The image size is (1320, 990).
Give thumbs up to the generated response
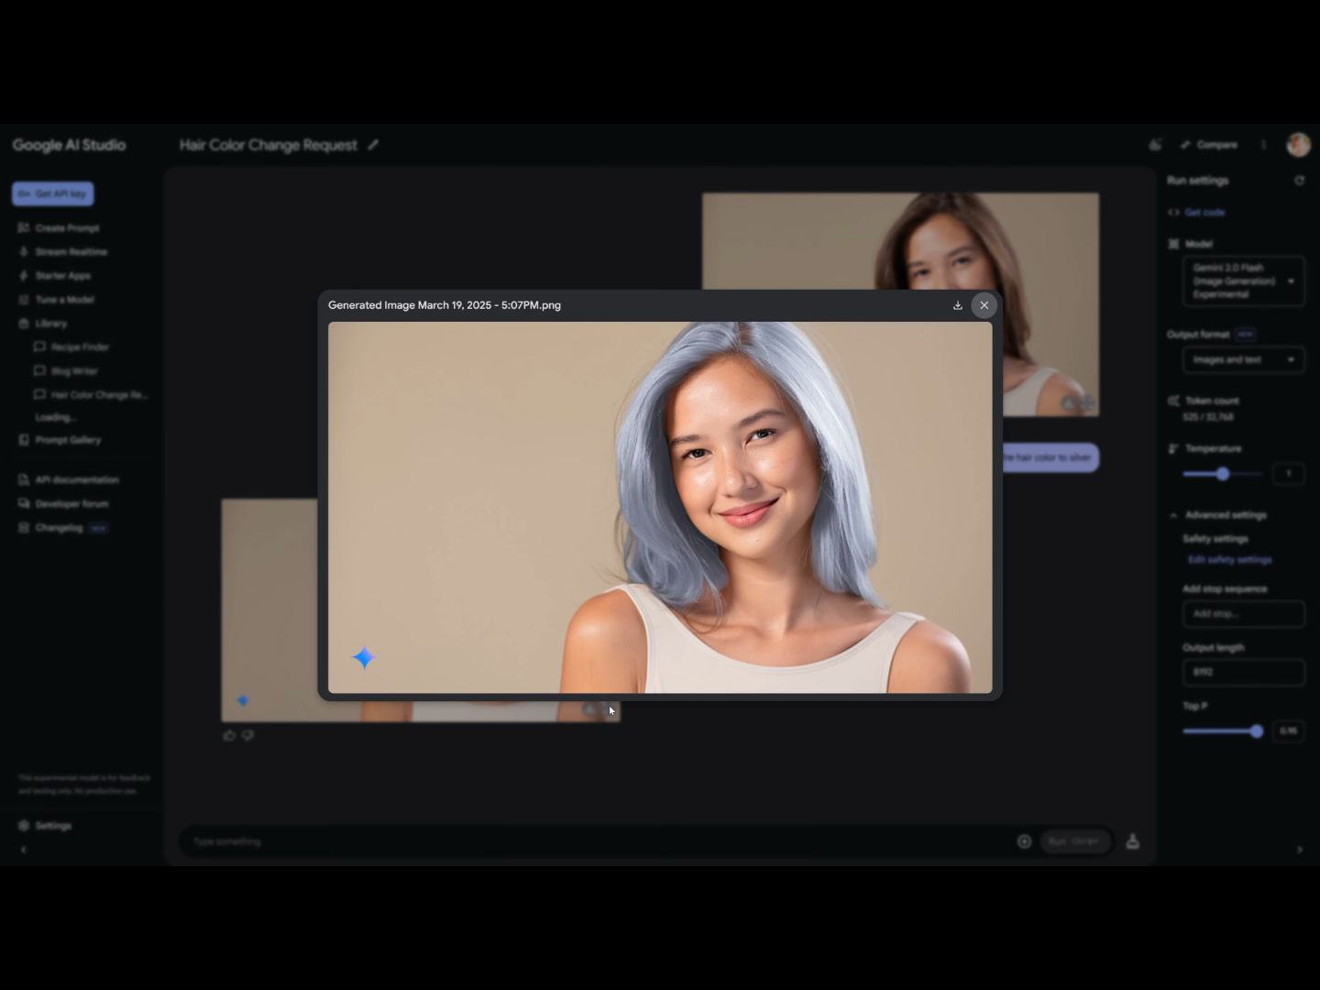pyautogui.click(x=229, y=735)
